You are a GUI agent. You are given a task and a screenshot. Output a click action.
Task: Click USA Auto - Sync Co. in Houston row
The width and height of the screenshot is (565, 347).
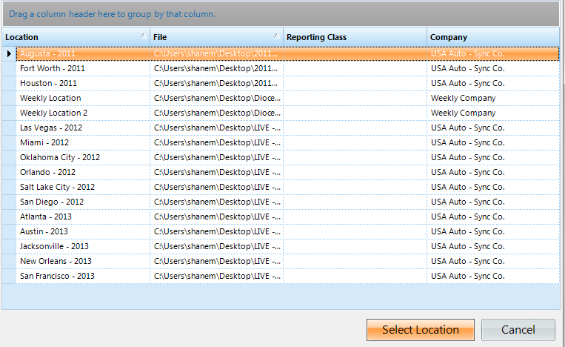pyautogui.click(x=467, y=83)
